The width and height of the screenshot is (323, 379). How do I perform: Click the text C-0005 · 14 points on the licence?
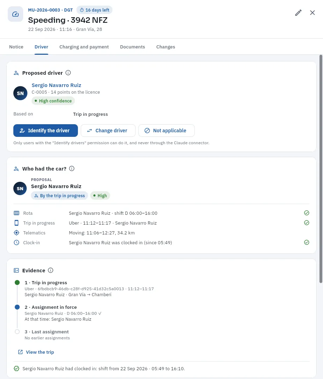click(x=66, y=92)
